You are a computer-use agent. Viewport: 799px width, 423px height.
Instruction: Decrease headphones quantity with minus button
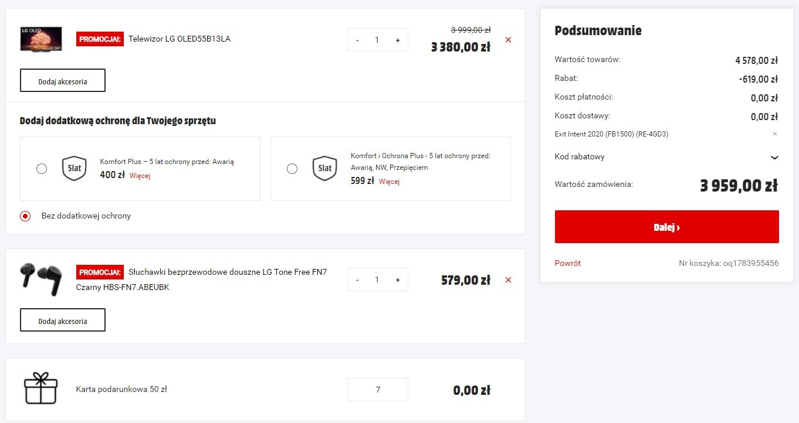(x=357, y=280)
